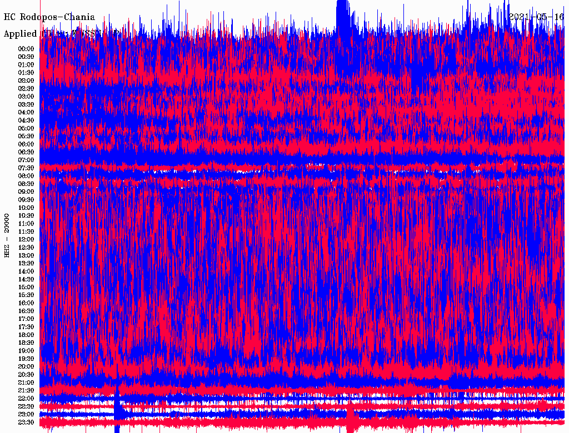
Task: Click the vertical HHZ - 20000 axis label
Action: 7,235
